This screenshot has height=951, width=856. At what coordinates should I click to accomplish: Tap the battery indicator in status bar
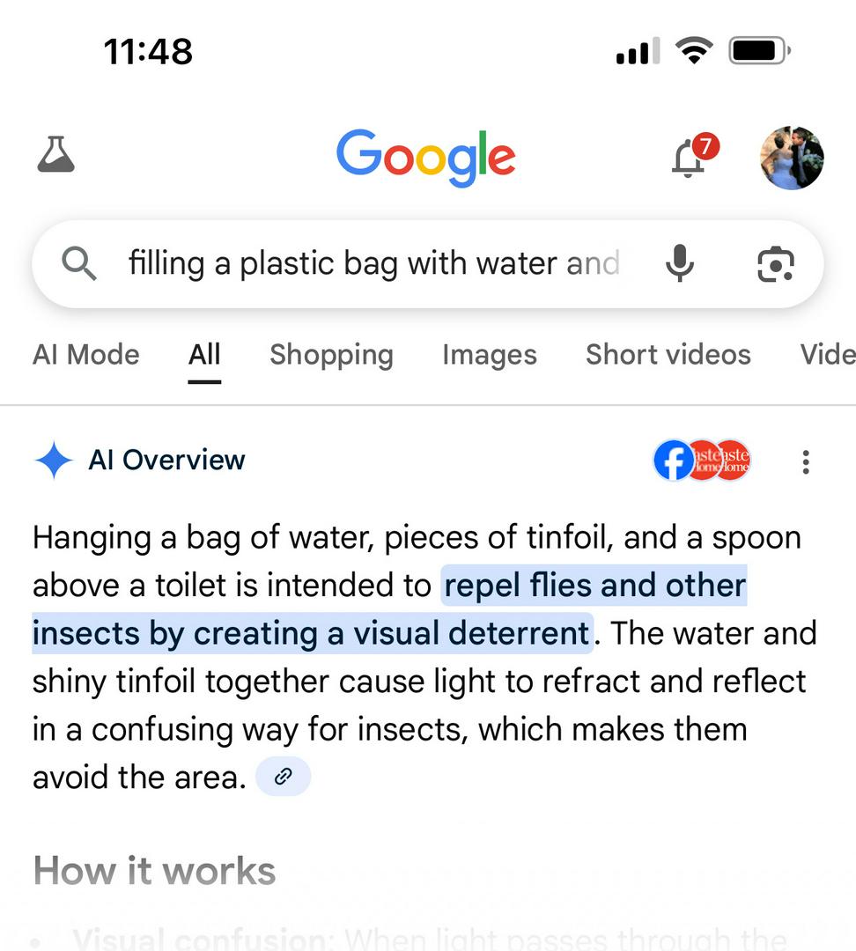759,52
